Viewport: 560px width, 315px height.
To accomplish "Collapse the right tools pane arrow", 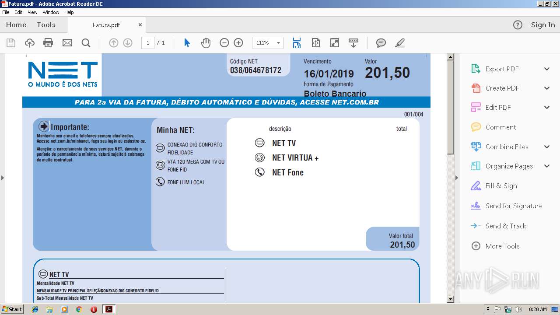I will (x=457, y=178).
